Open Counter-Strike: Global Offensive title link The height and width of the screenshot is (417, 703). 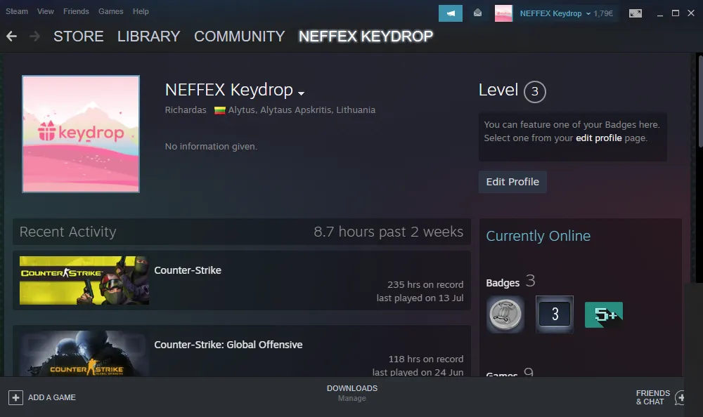pyautogui.click(x=228, y=345)
